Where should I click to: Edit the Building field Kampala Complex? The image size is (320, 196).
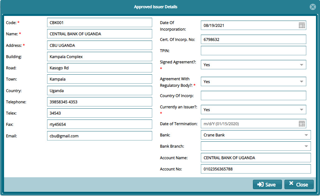click(99, 56)
